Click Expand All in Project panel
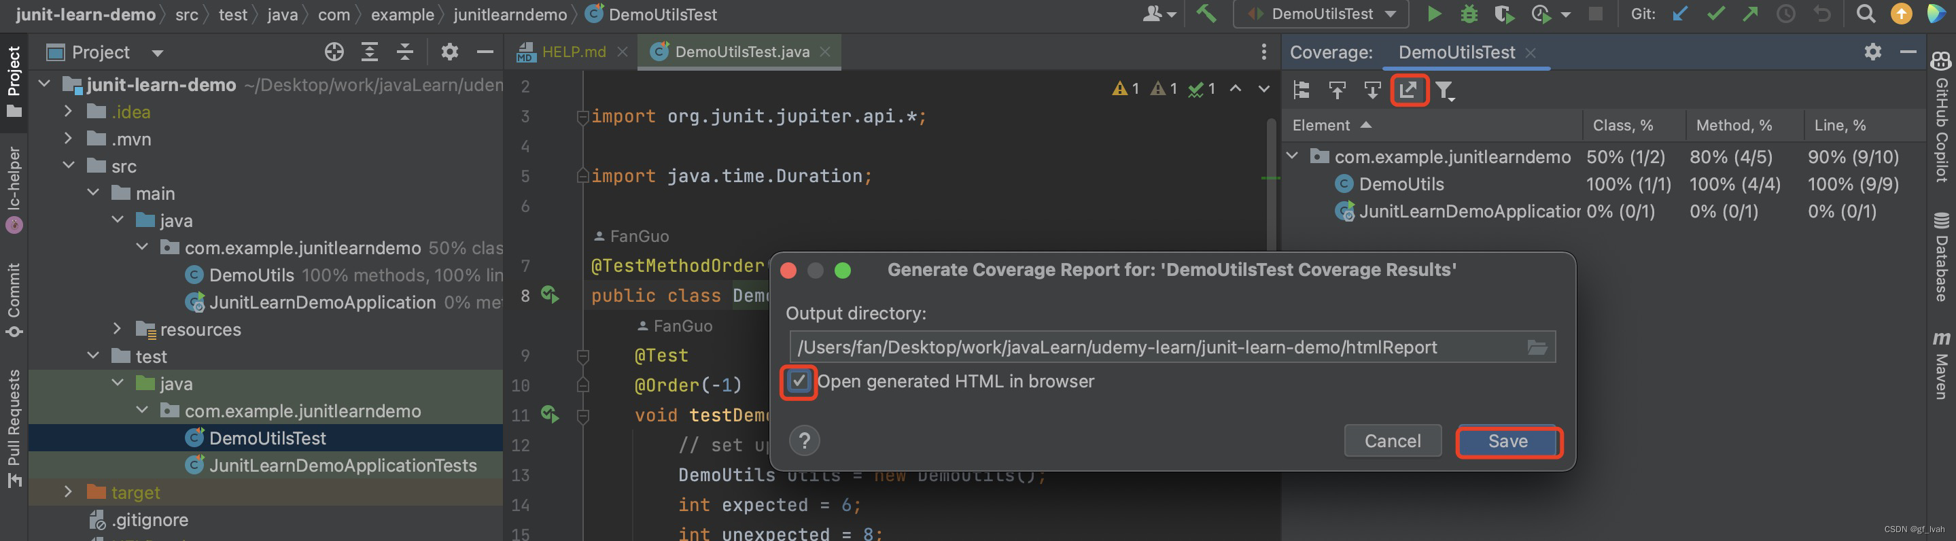This screenshot has height=541, width=1956. [370, 52]
